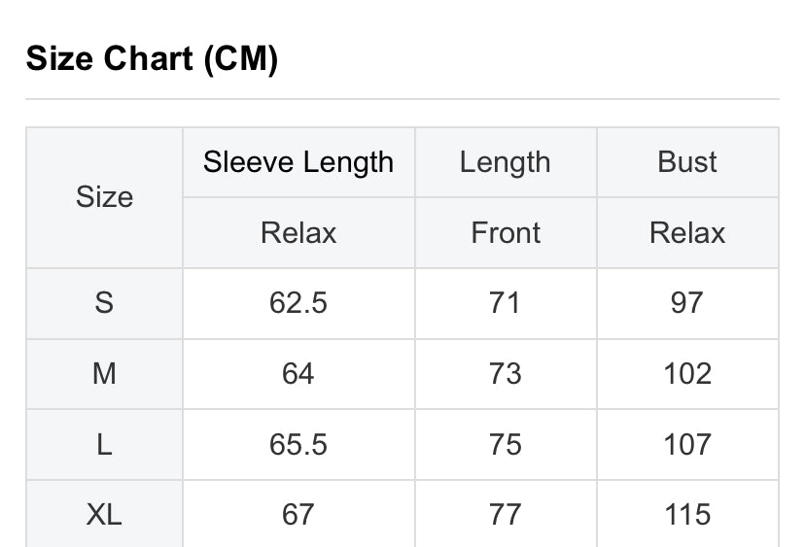The height and width of the screenshot is (547, 805).
Task: Click the 62.5 sleeve length value
Action: tap(298, 303)
